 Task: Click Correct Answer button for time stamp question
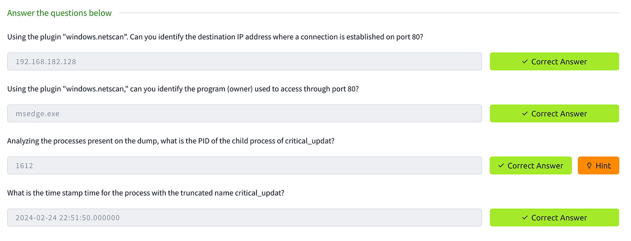pyautogui.click(x=554, y=218)
